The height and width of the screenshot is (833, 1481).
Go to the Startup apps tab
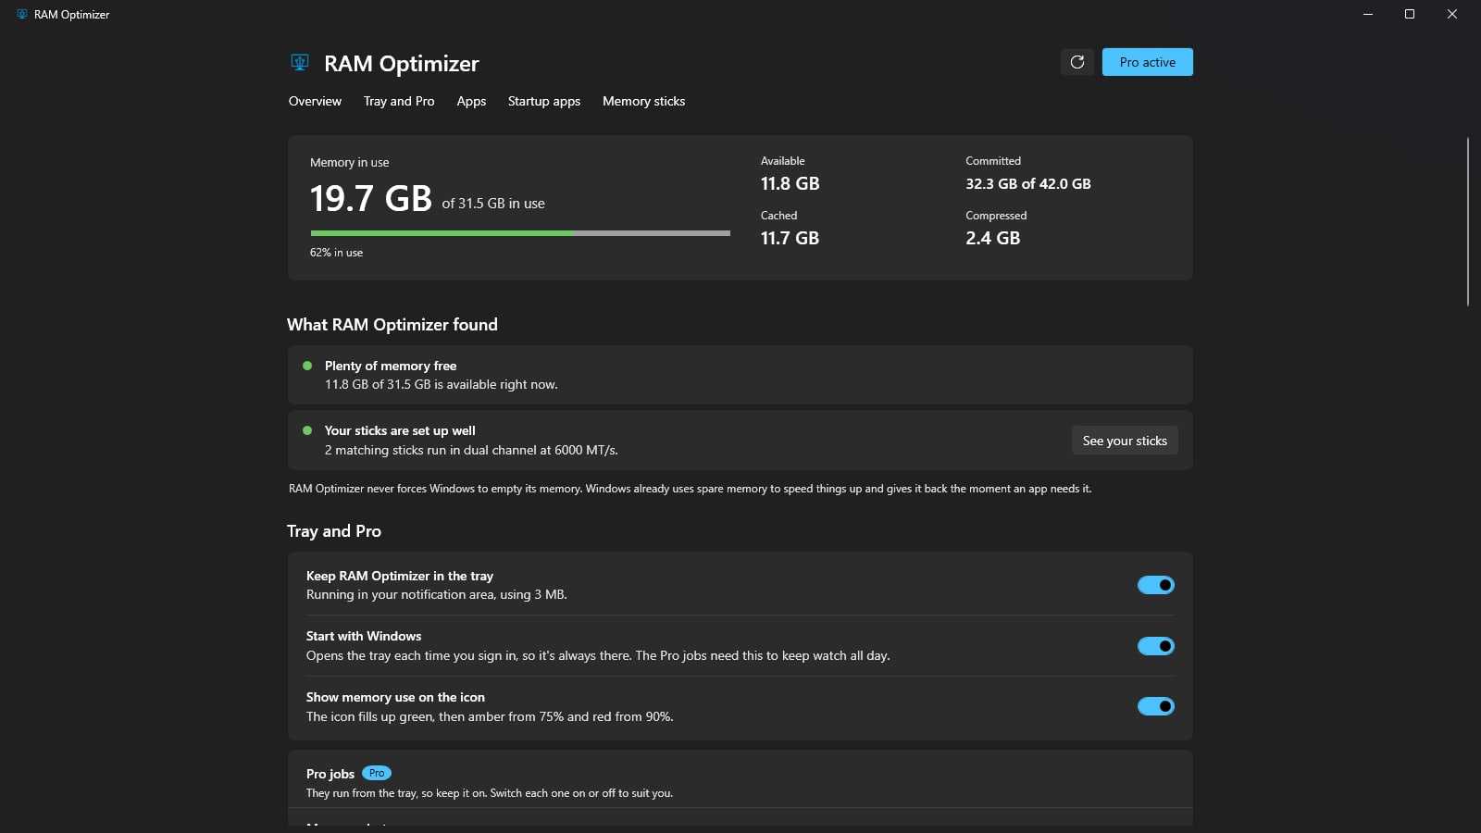[544, 101]
